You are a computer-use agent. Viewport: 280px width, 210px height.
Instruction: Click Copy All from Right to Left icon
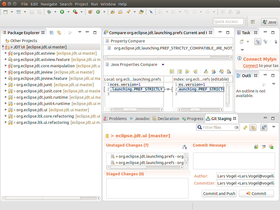[x=180, y=72]
